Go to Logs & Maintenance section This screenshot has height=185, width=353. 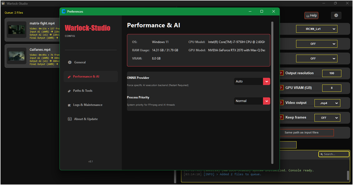click(x=91, y=105)
